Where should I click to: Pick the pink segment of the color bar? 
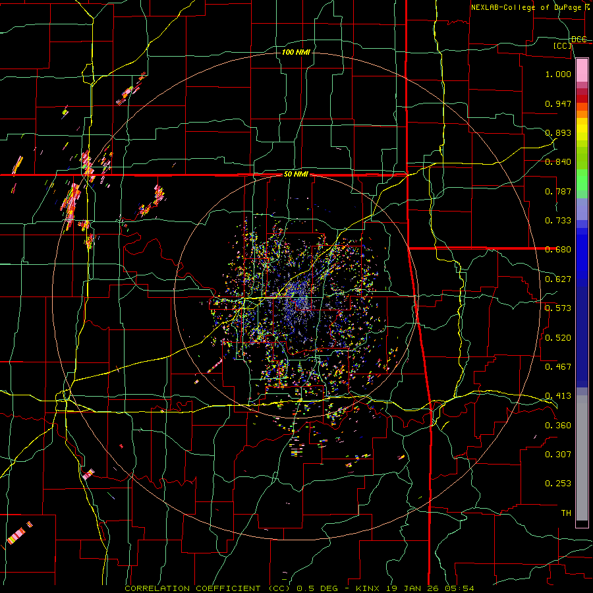coord(582,70)
